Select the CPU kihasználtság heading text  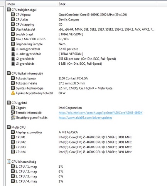click(x=24, y=162)
